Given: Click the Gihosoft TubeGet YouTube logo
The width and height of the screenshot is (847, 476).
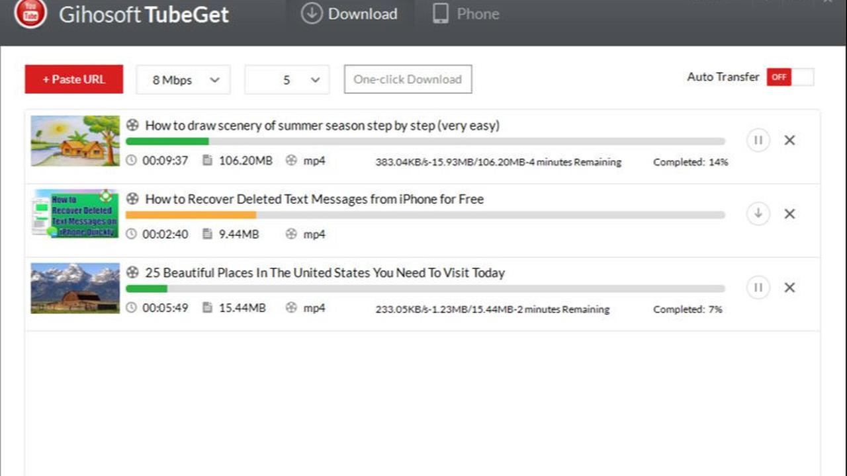Looking at the screenshot, I should 30,13.
